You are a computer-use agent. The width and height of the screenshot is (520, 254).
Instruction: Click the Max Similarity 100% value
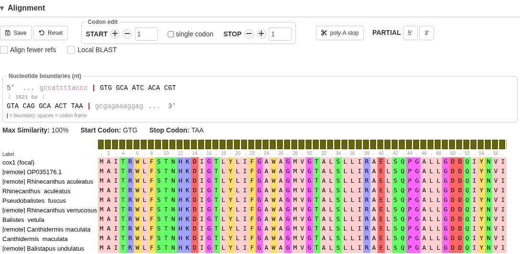60,130
